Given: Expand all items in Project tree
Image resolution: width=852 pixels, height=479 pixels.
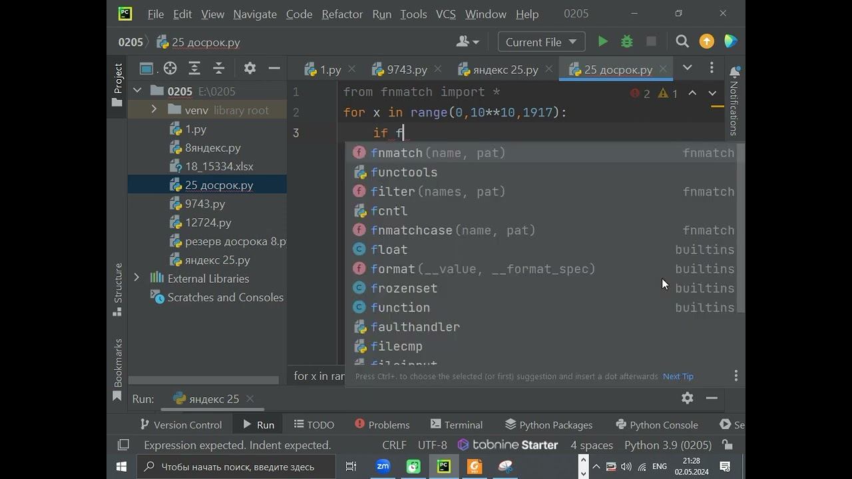Looking at the screenshot, I should coord(194,69).
